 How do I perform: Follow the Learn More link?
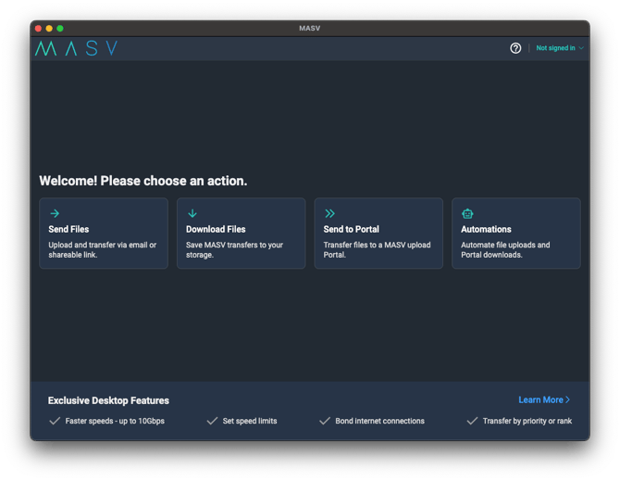pos(541,400)
